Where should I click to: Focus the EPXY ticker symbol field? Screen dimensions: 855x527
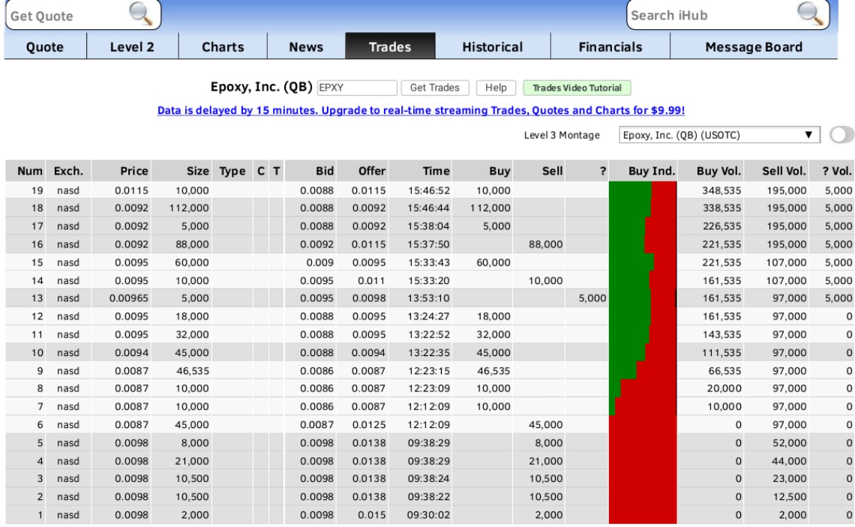click(356, 88)
